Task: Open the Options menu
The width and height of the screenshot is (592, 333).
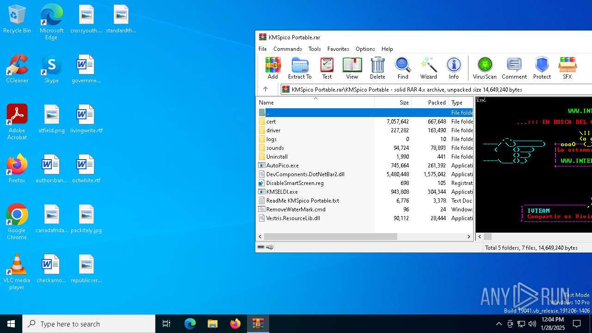Action: (x=365, y=49)
